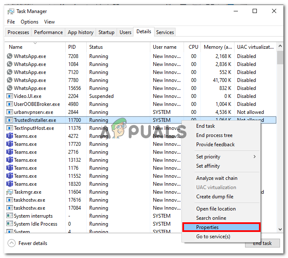The image size is (288, 258).
Task: Click the UserOOBEBroker.exe process icon
Action: (10, 104)
